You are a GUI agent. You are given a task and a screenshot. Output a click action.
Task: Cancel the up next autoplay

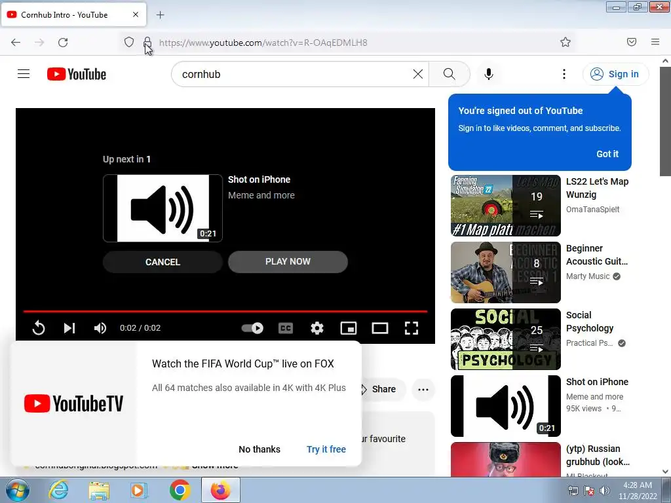pyautogui.click(x=163, y=262)
